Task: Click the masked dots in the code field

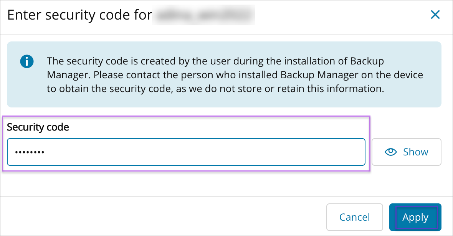Action: point(30,152)
